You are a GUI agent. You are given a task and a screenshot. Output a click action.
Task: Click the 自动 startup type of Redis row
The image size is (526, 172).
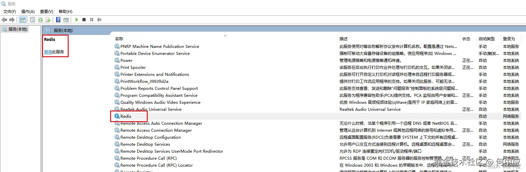pos(483,116)
